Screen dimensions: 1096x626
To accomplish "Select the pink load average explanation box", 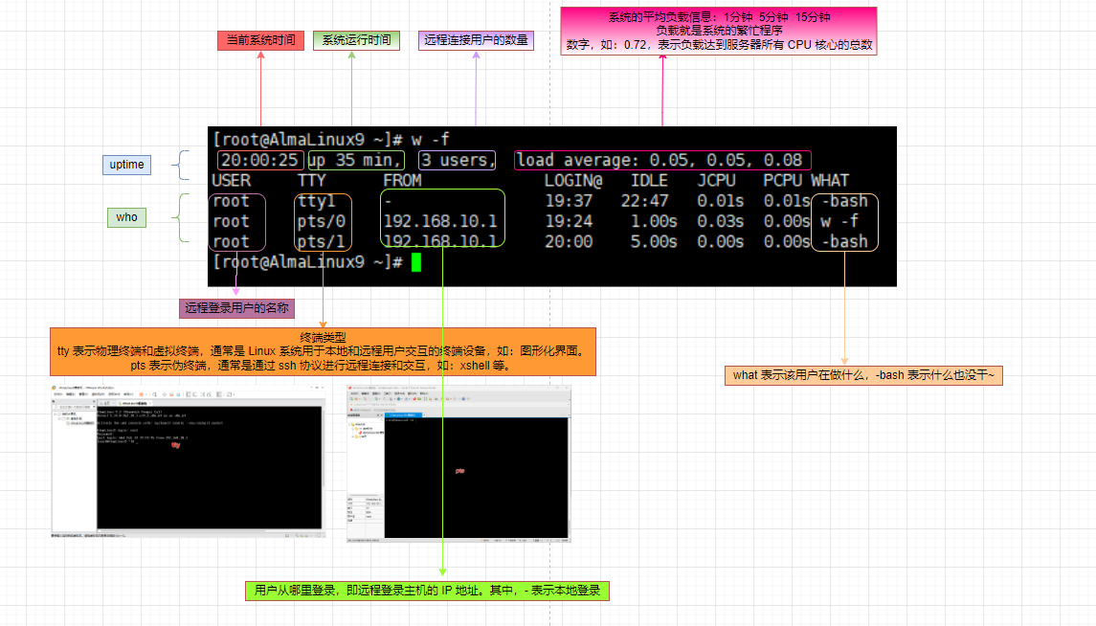I will click(718, 31).
